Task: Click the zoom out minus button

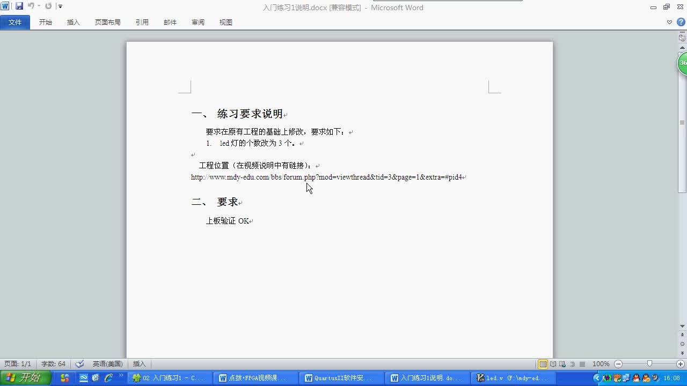Action: coord(618,364)
